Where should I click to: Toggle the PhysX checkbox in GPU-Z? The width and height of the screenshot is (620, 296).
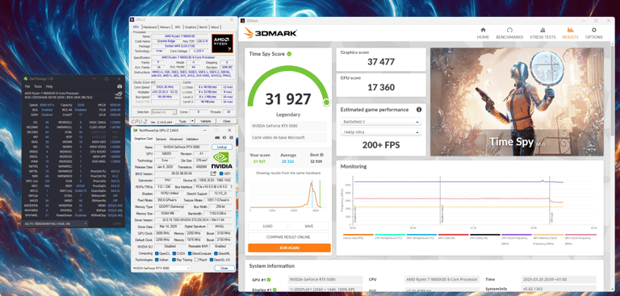tap(197, 260)
